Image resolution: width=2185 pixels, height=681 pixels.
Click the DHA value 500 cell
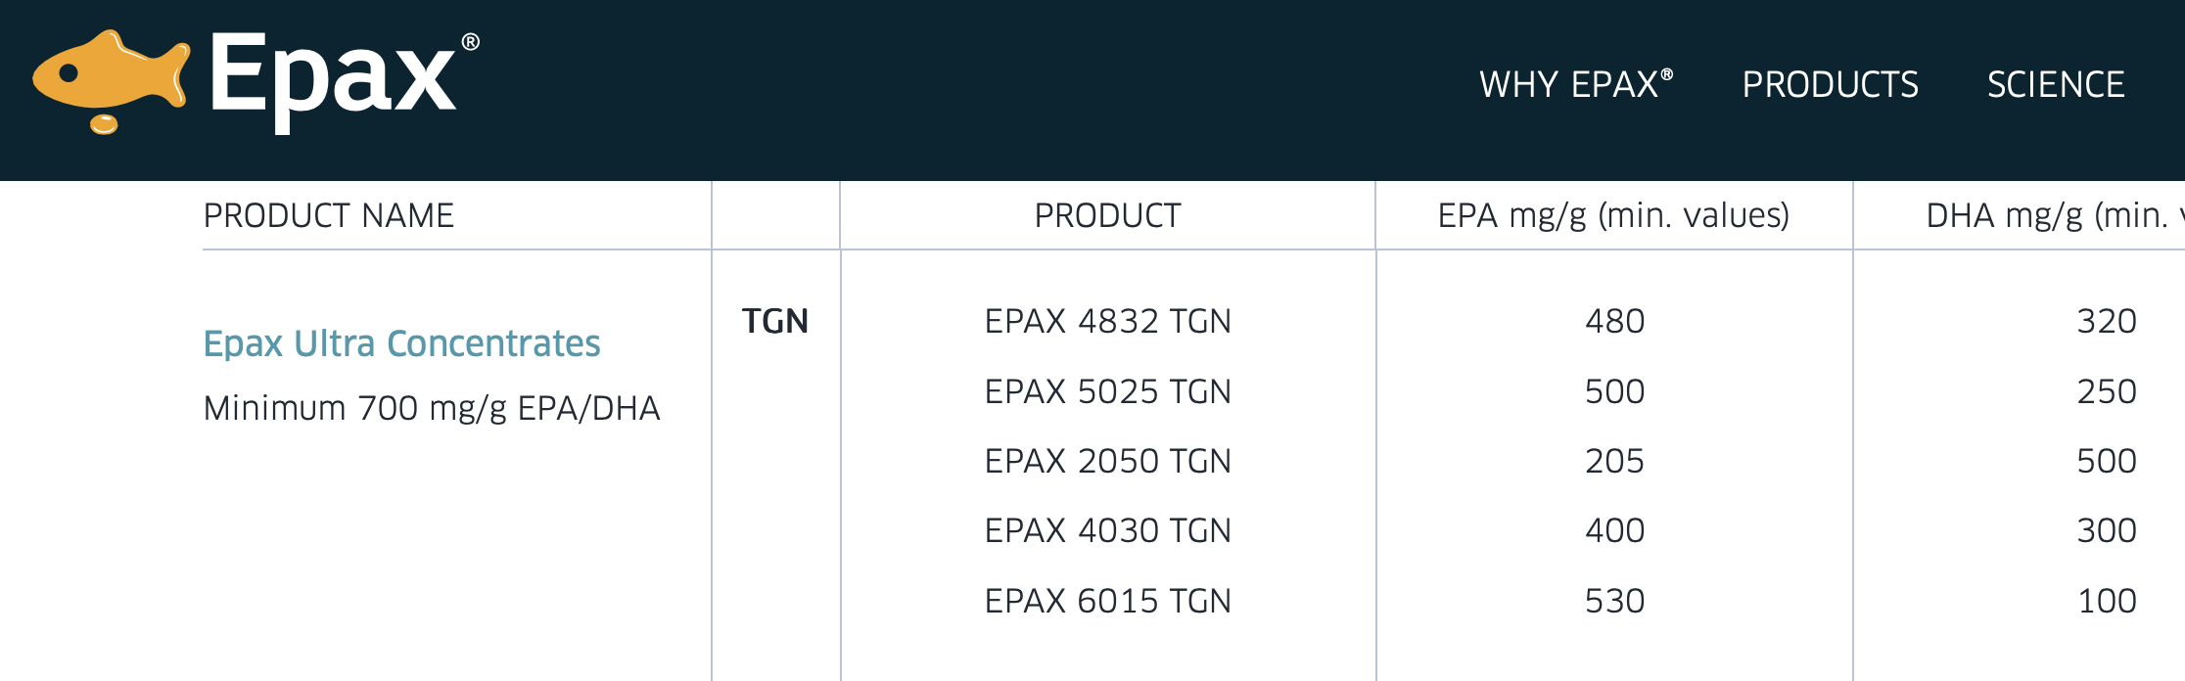[2107, 461]
